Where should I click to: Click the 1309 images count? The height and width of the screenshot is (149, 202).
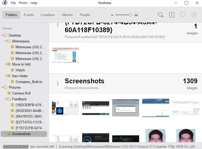click(x=190, y=81)
